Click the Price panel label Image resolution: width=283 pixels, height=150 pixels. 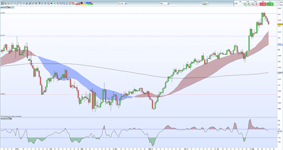pyautogui.click(x=2, y=7)
